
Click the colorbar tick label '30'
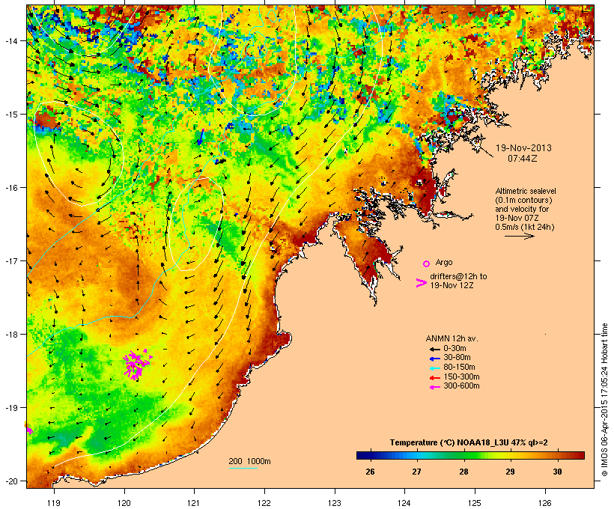pos(557,472)
